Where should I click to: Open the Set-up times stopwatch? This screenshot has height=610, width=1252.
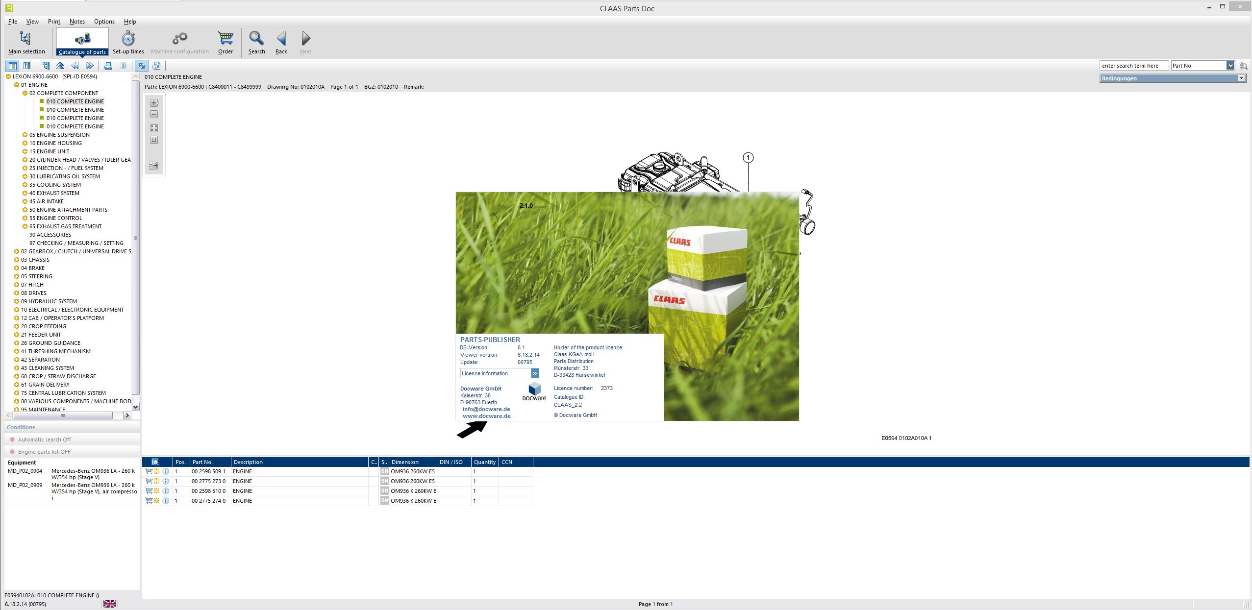tap(128, 43)
